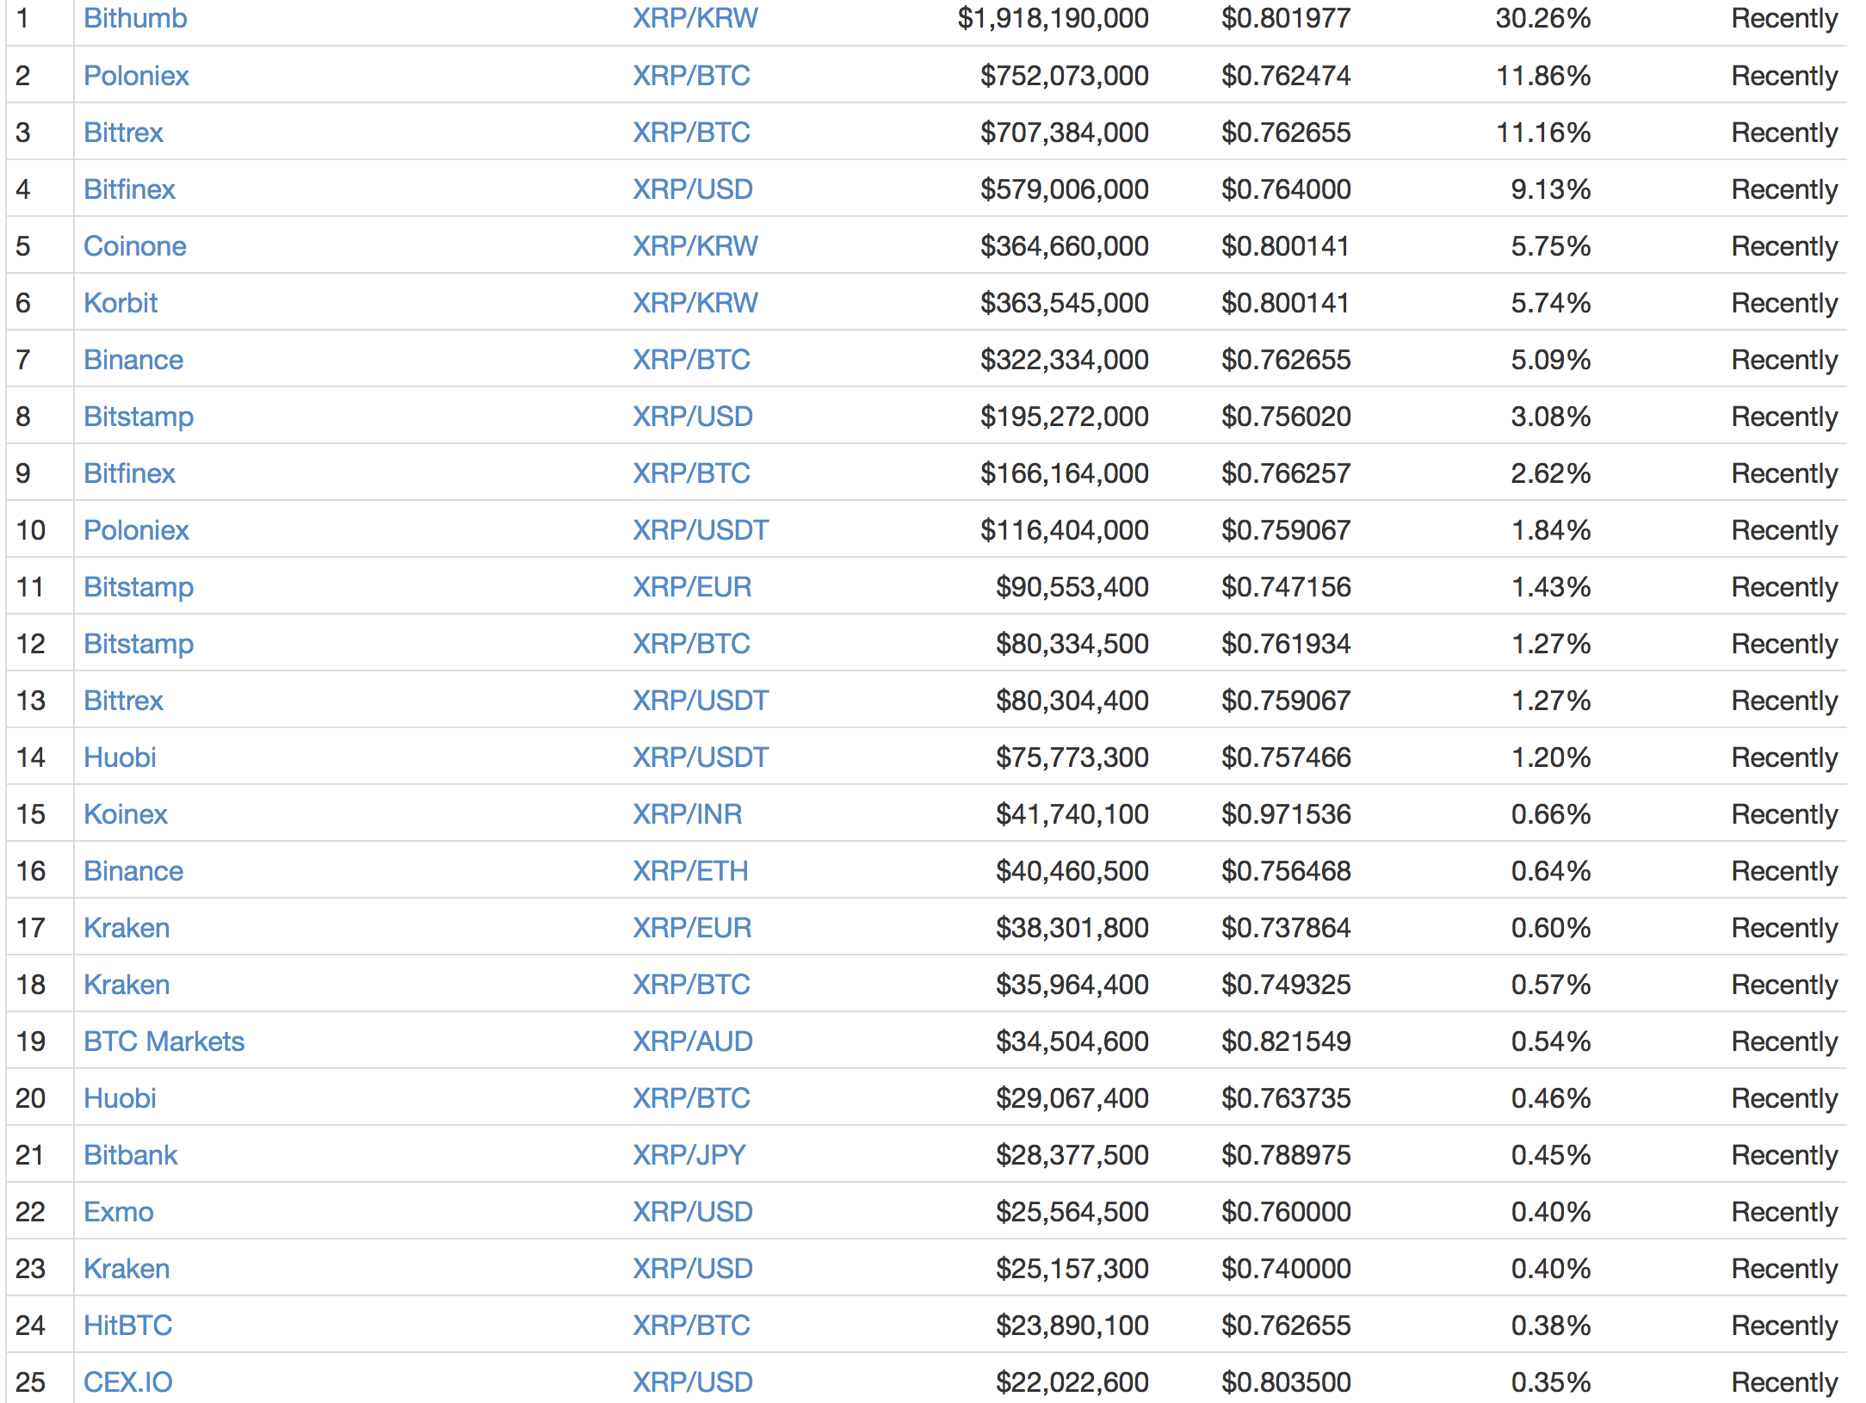Open Huobi XRP/BTC pair in row 20

[691, 1097]
